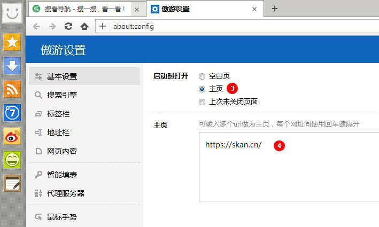Go to homepage via house icon
Image resolution: width=379 pixels, height=227 pixels.
point(84,26)
